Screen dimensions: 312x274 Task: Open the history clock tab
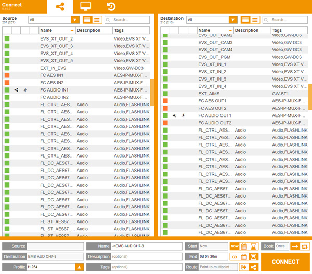pyautogui.click(x=111, y=6)
